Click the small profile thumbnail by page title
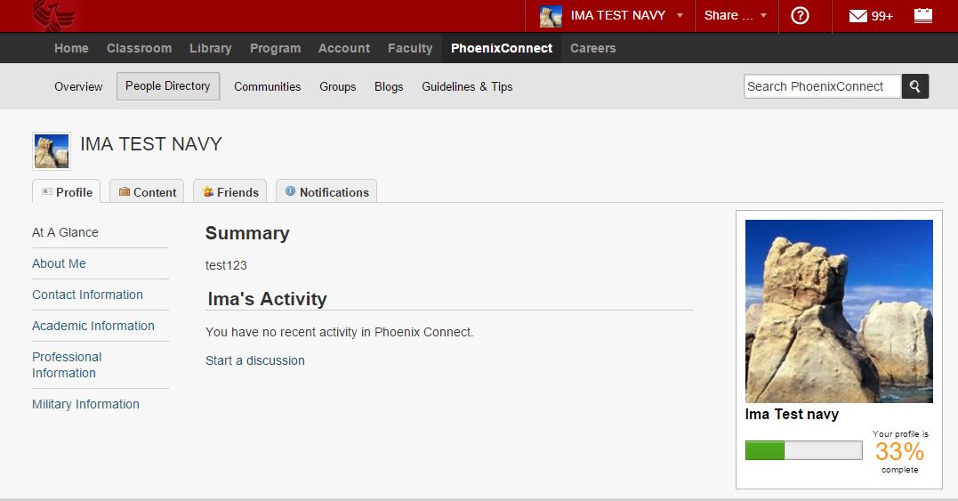This screenshot has width=958, height=501. (52, 151)
